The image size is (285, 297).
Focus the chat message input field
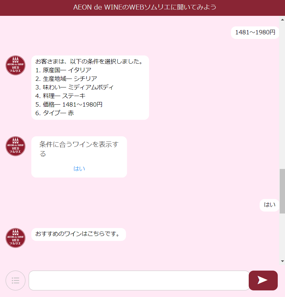click(139, 280)
